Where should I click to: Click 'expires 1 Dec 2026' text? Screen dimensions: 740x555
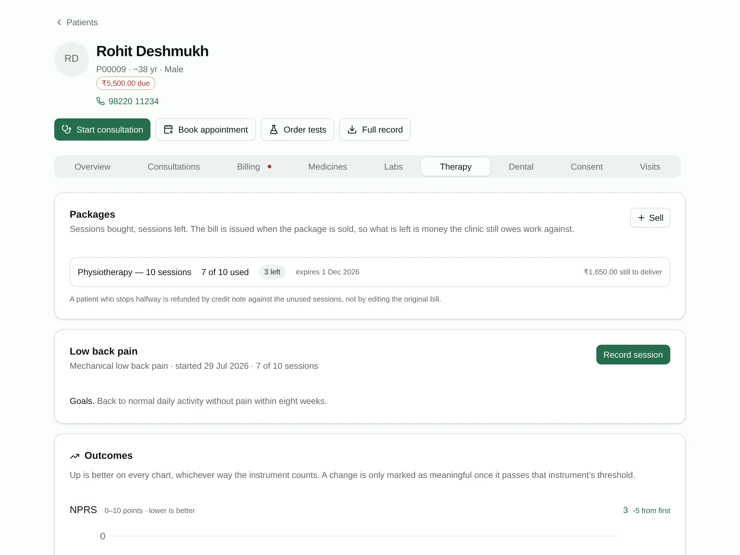coord(327,272)
